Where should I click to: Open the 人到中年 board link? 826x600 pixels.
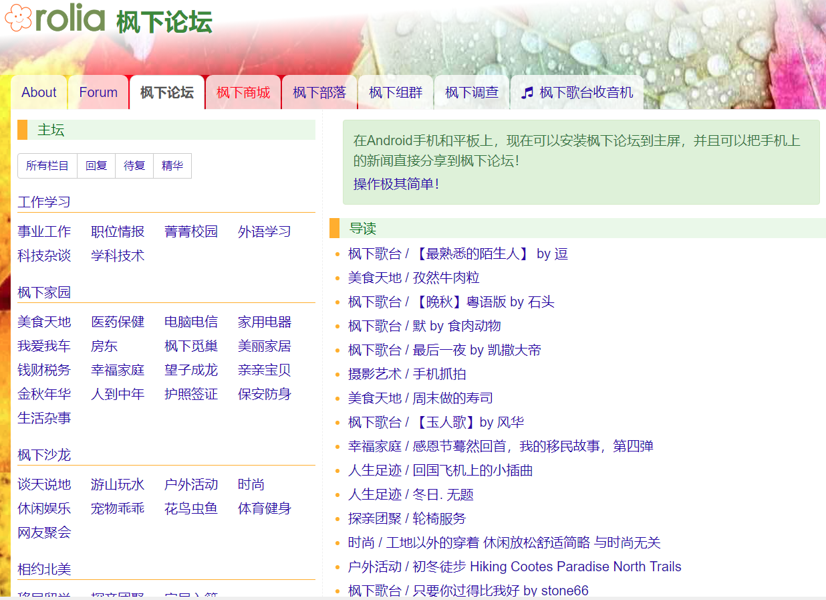coord(118,394)
